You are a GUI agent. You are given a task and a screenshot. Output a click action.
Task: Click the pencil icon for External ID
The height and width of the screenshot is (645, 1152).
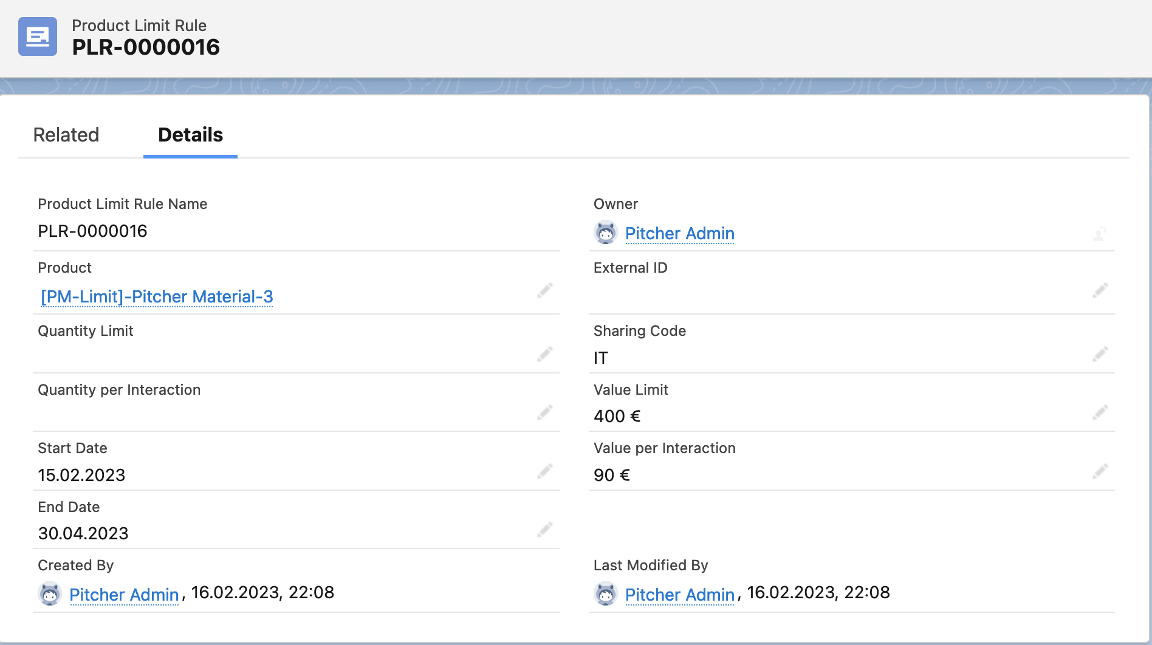(1100, 290)
